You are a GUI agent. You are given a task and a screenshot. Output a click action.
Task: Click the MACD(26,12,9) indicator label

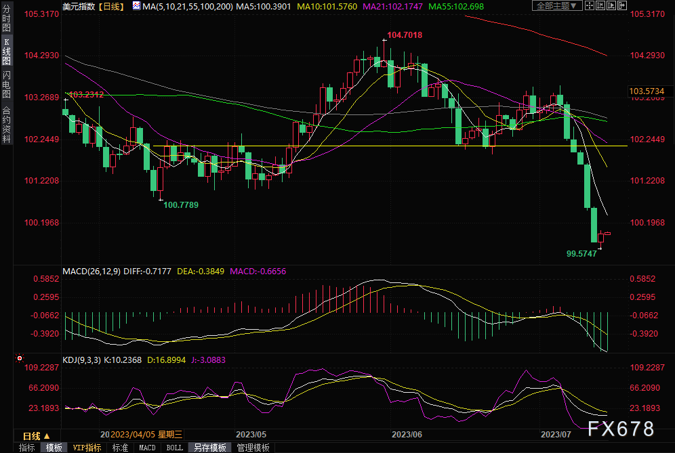coord(91,272)
